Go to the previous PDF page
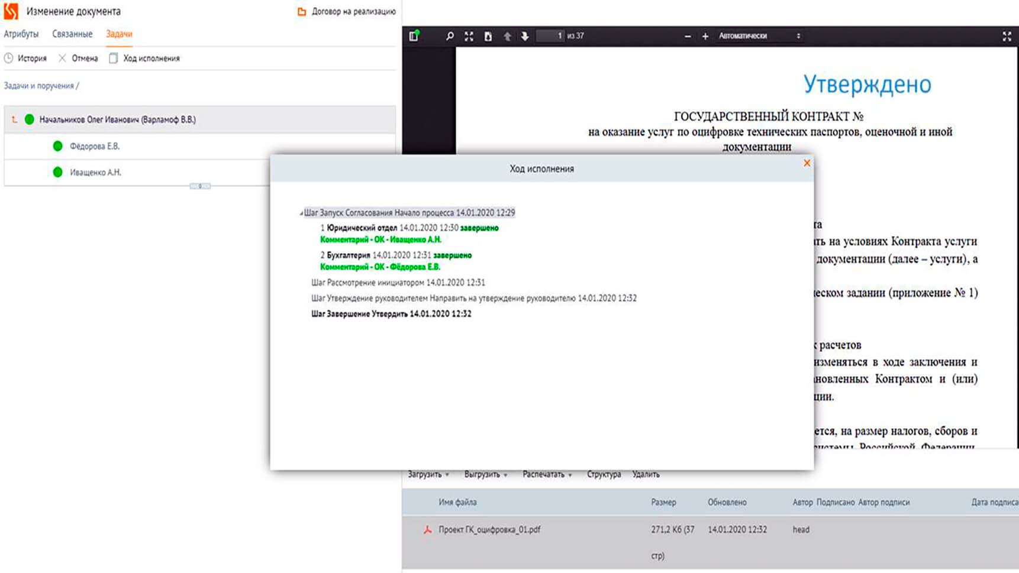 tap(507, 36)
